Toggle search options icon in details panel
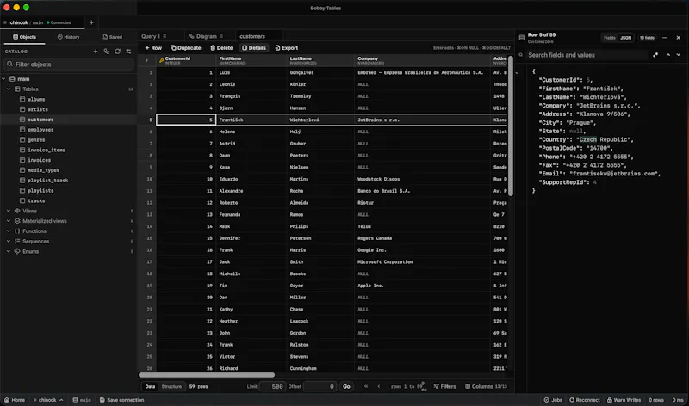The image size is (689, 406). 655,55
